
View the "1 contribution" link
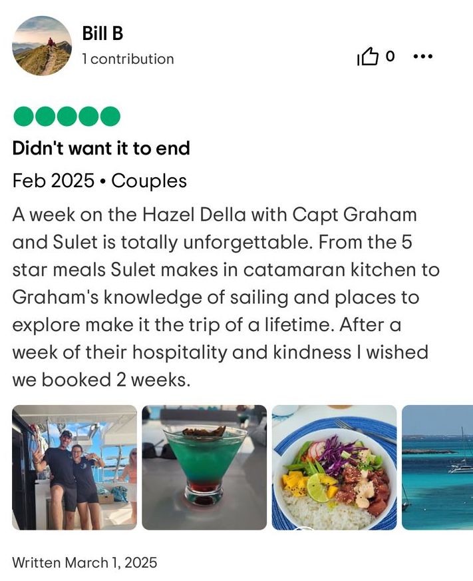[x=128, y=59]
